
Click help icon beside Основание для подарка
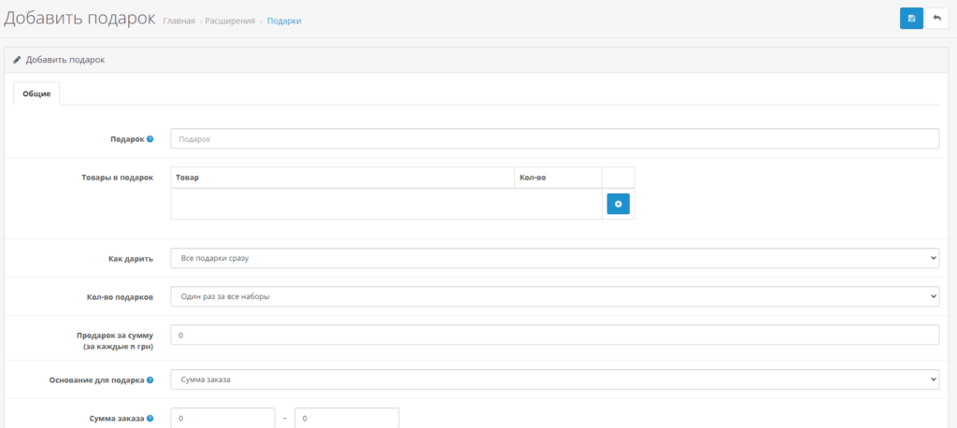point(150,380)
